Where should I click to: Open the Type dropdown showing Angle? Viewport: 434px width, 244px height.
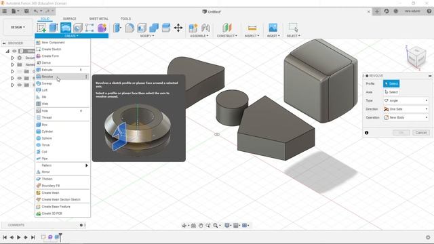[406, 101]
